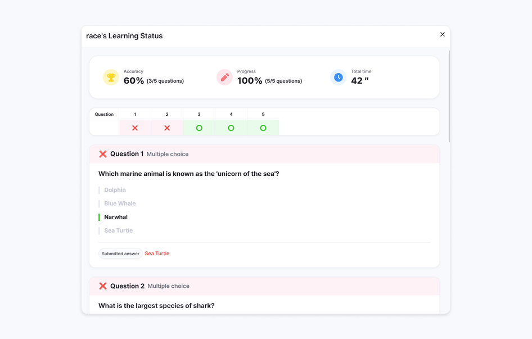Close the Learning Status dialog
This screenshot has height=339, width=532.
443,34
